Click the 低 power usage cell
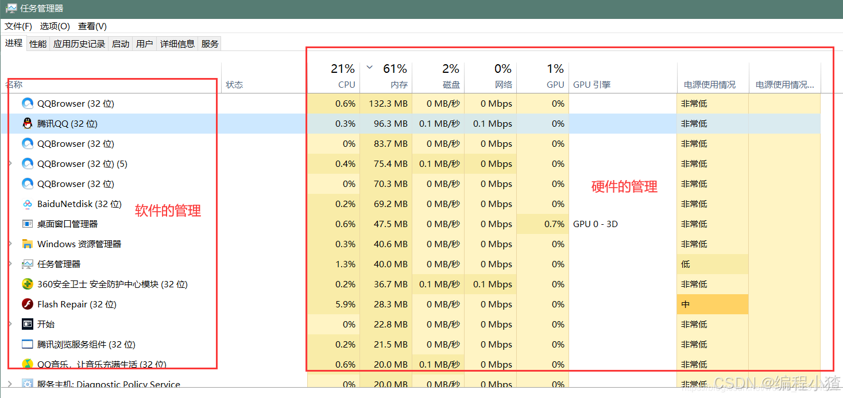Screen dimensions: 843x398 713,264
